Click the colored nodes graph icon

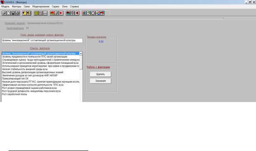point(98,13)
